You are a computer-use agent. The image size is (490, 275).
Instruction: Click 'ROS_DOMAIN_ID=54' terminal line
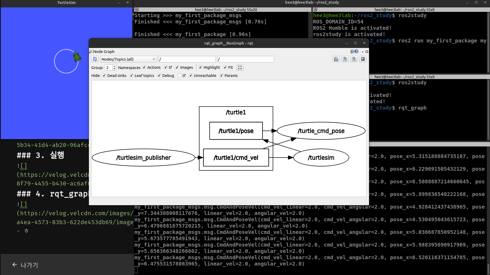(x=338, y=22)
